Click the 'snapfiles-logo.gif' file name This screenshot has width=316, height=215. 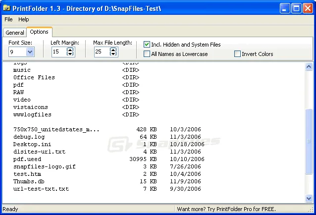tap(45, 166)
